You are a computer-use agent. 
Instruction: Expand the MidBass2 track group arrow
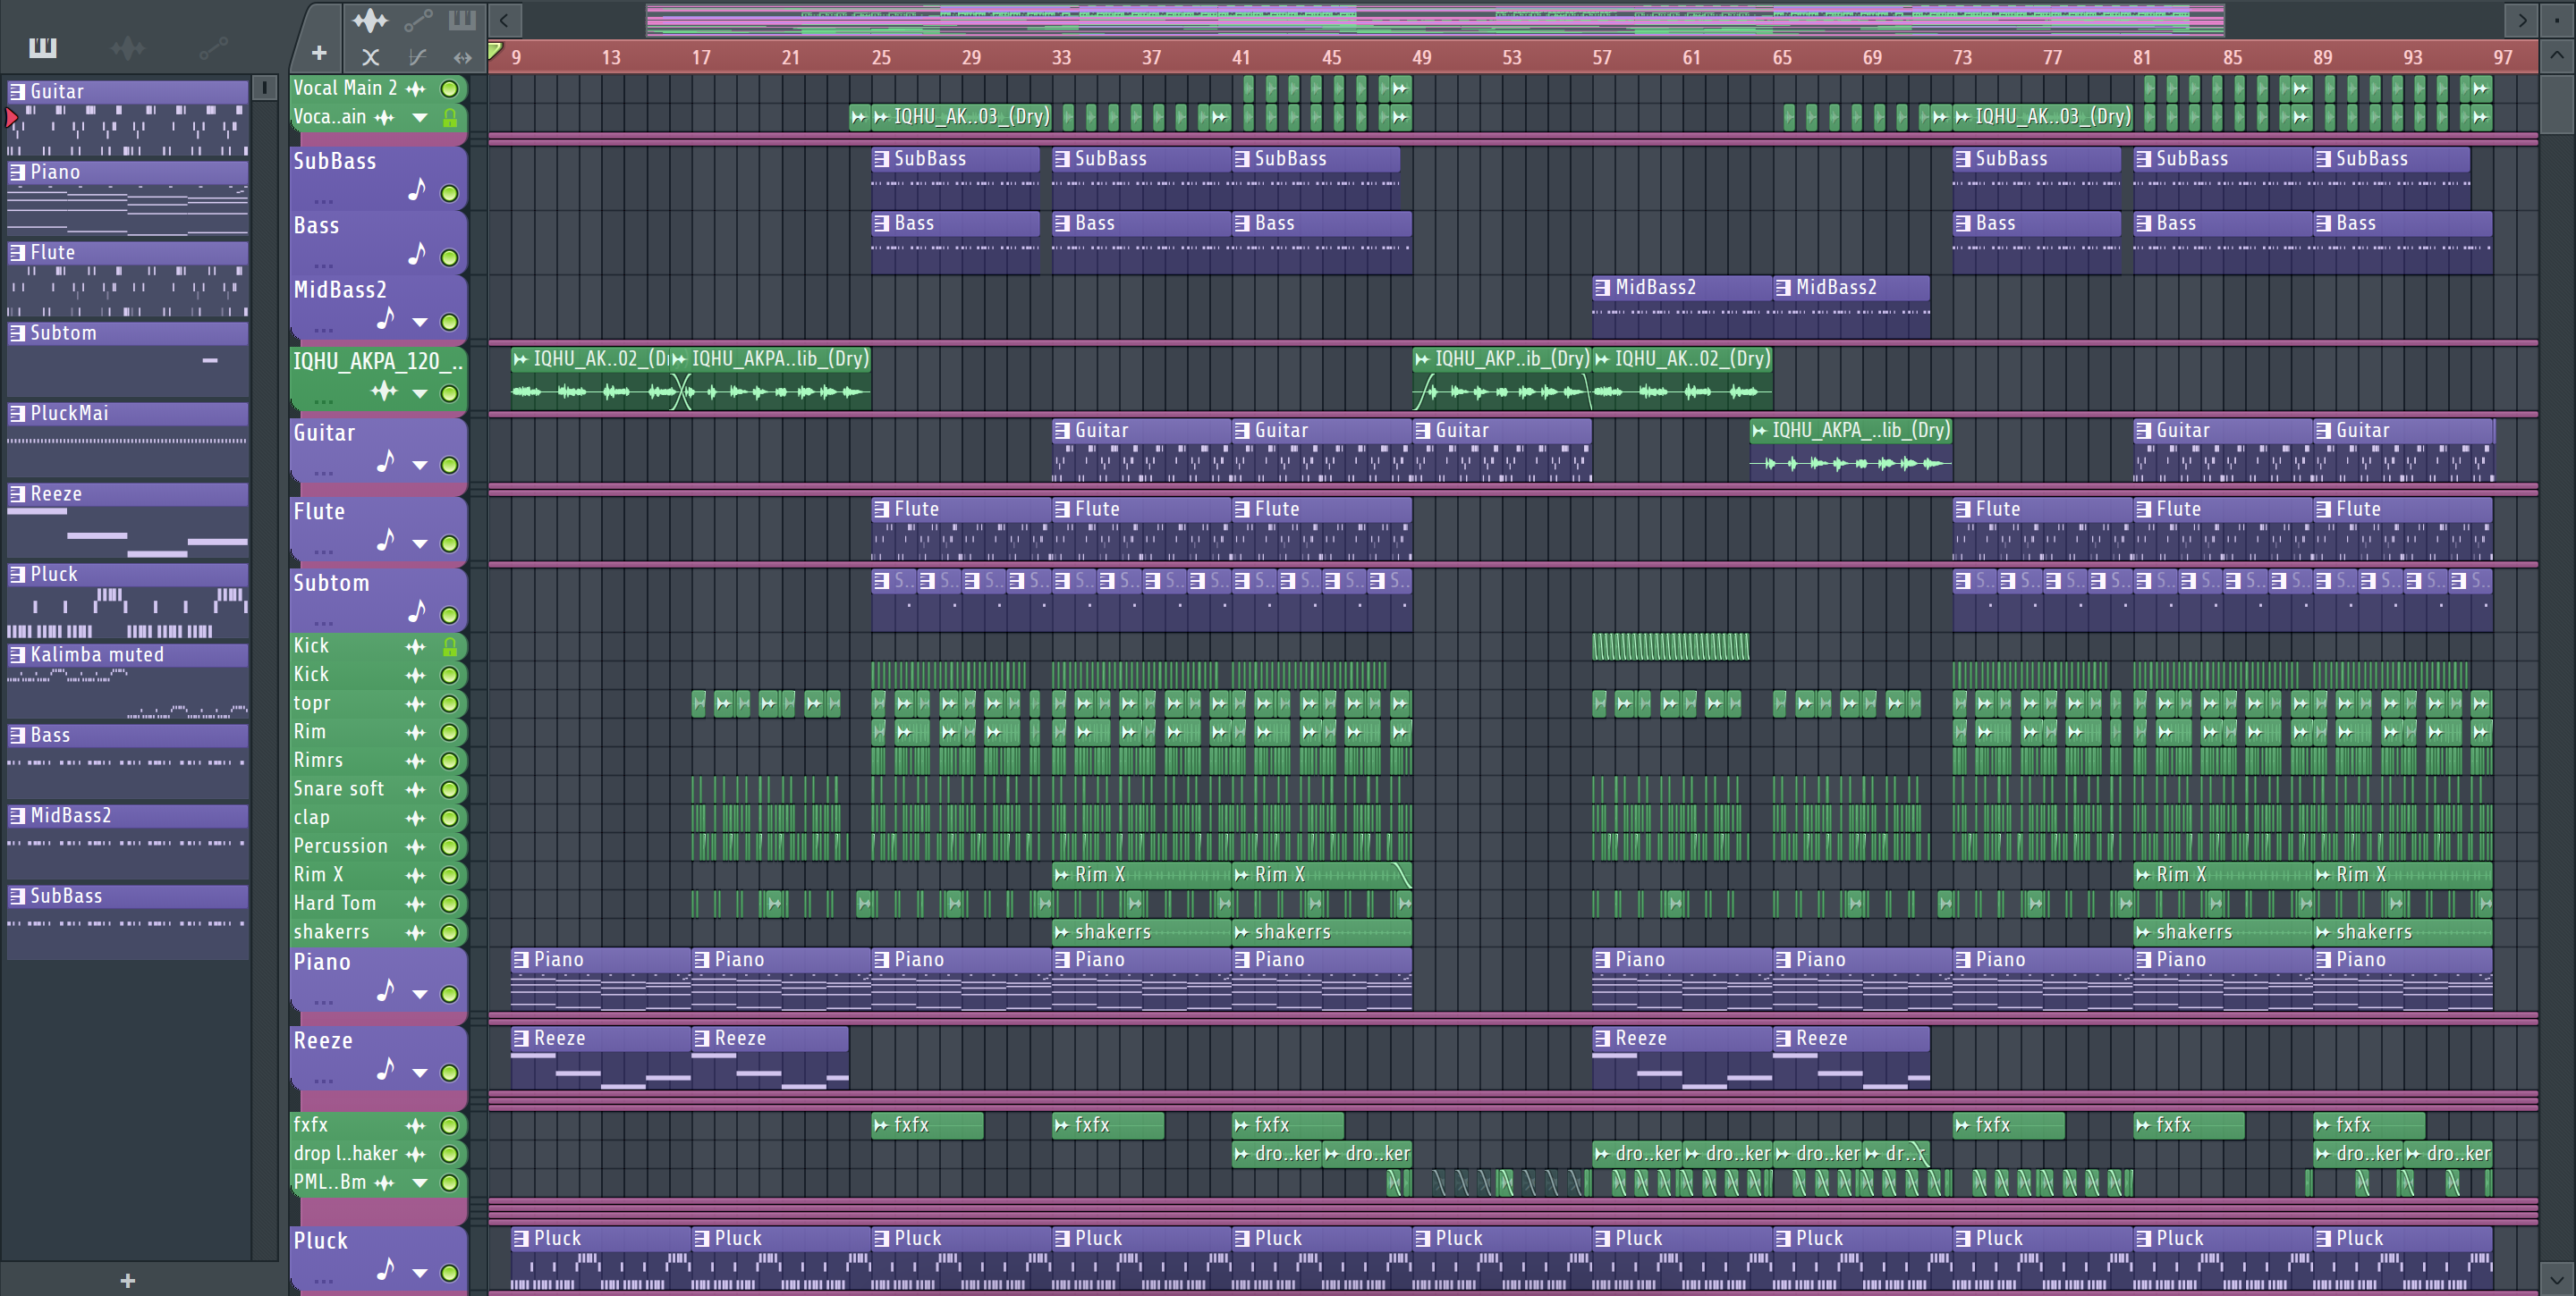click(420, 323)
